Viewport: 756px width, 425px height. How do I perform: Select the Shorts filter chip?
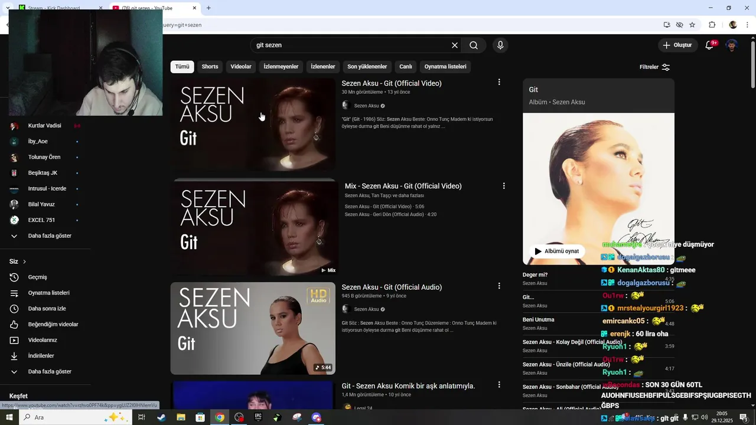click(x=210, y=67)
